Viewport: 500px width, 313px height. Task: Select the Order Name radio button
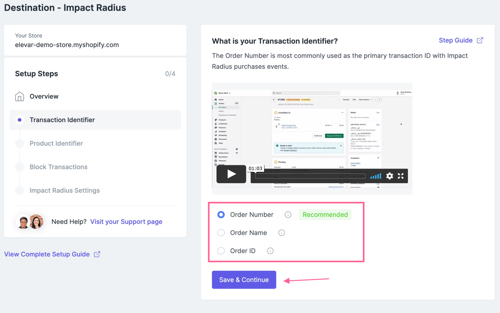[221, 232]
